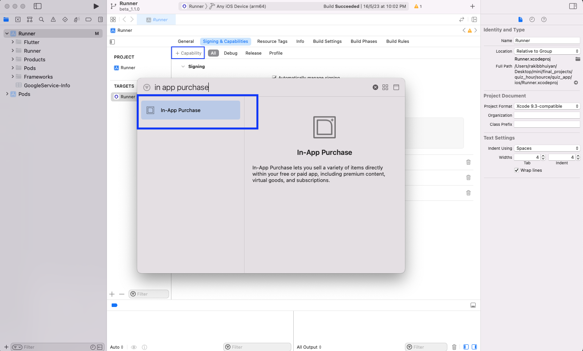Screen dimensions: 583x351
Task: Select In-App Purchase from results
Action: (191, 110)
